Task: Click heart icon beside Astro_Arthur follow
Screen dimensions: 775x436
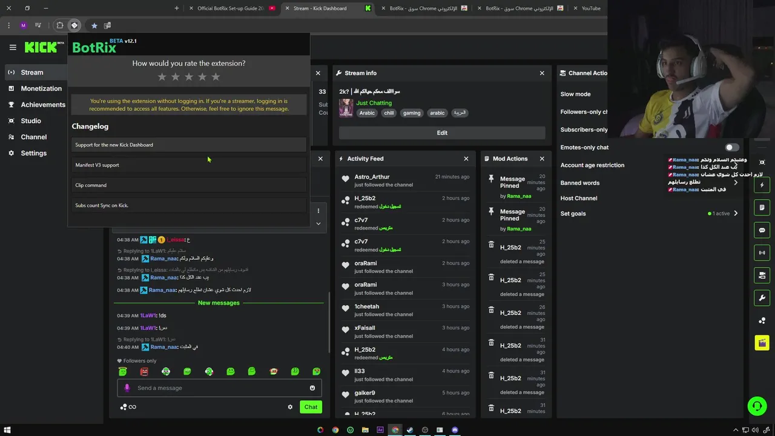Action: (345, 179)
